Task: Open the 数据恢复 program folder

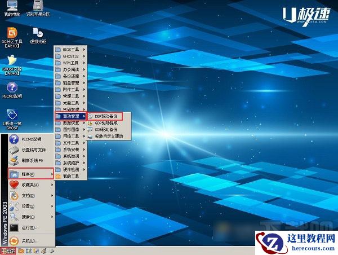Action: [x=70, y=123]
